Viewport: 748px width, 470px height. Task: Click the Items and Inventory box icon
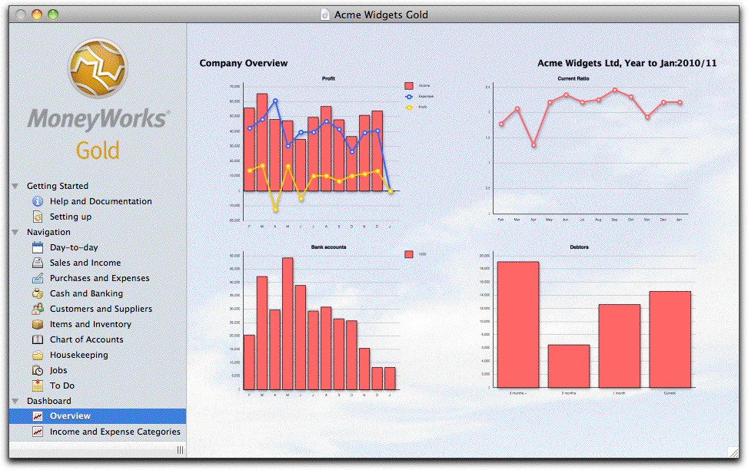point(38,324)
